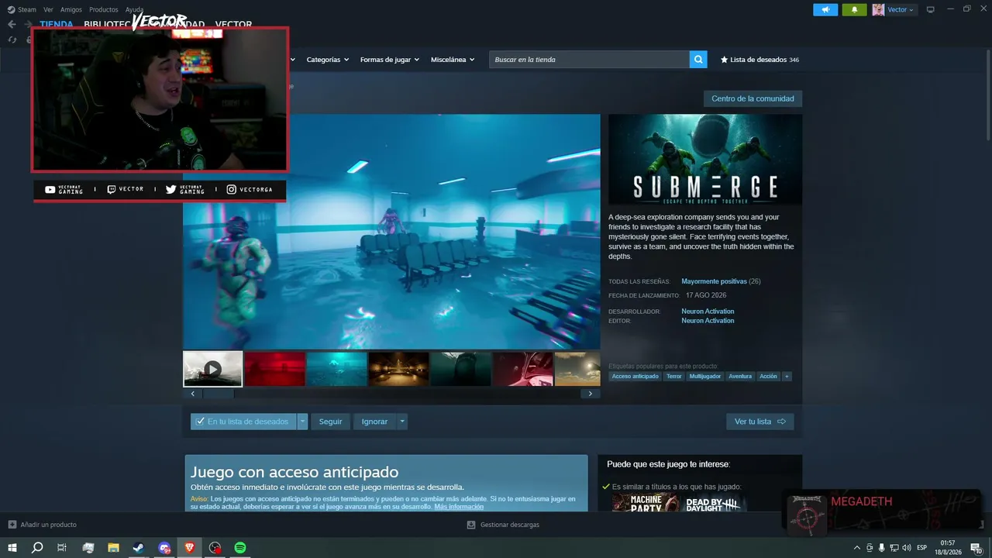
Task: Open the Brave browser taskbar icon
Action: 190,548
